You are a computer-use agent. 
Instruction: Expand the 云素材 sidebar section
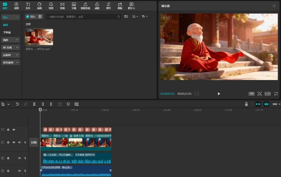(10, 55)
